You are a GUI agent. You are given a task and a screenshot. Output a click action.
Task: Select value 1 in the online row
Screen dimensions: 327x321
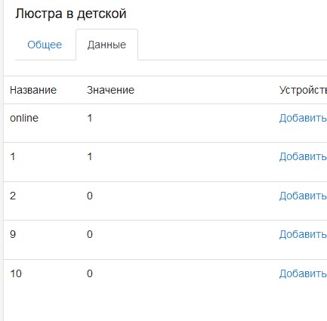(90, 118)
